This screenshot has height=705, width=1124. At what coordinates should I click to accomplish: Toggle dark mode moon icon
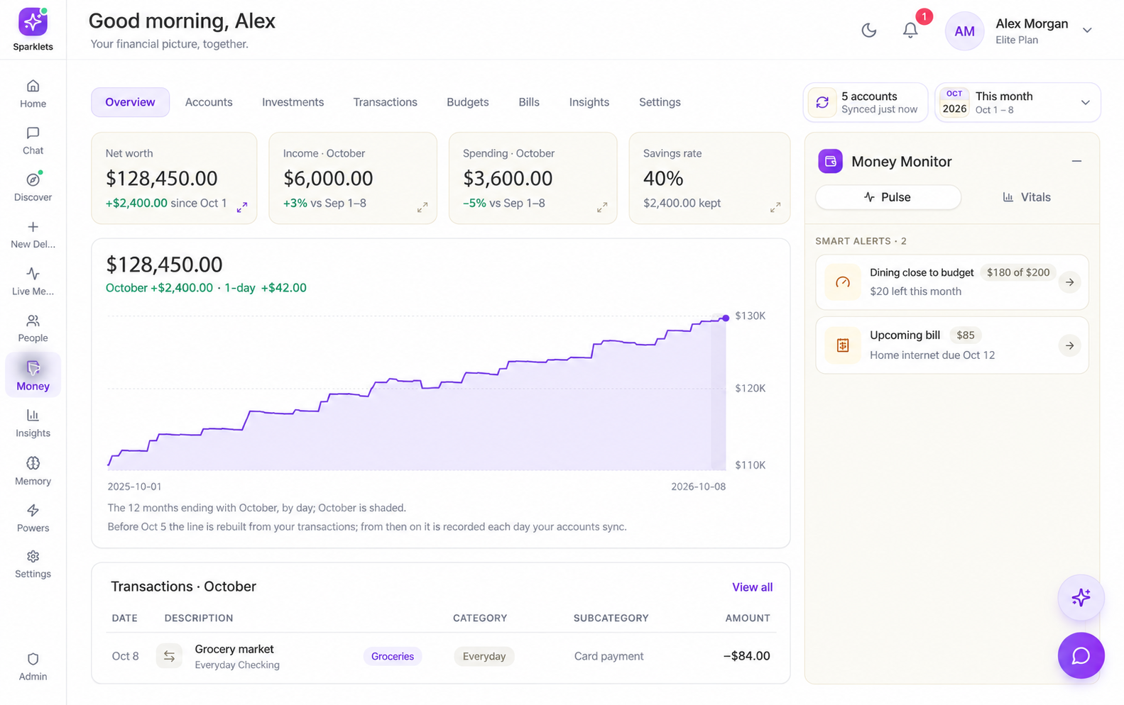click(869, 30)
